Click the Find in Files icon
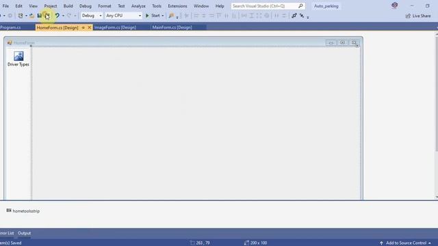Viewport: 438px width, 246px height. click(171, 16)
